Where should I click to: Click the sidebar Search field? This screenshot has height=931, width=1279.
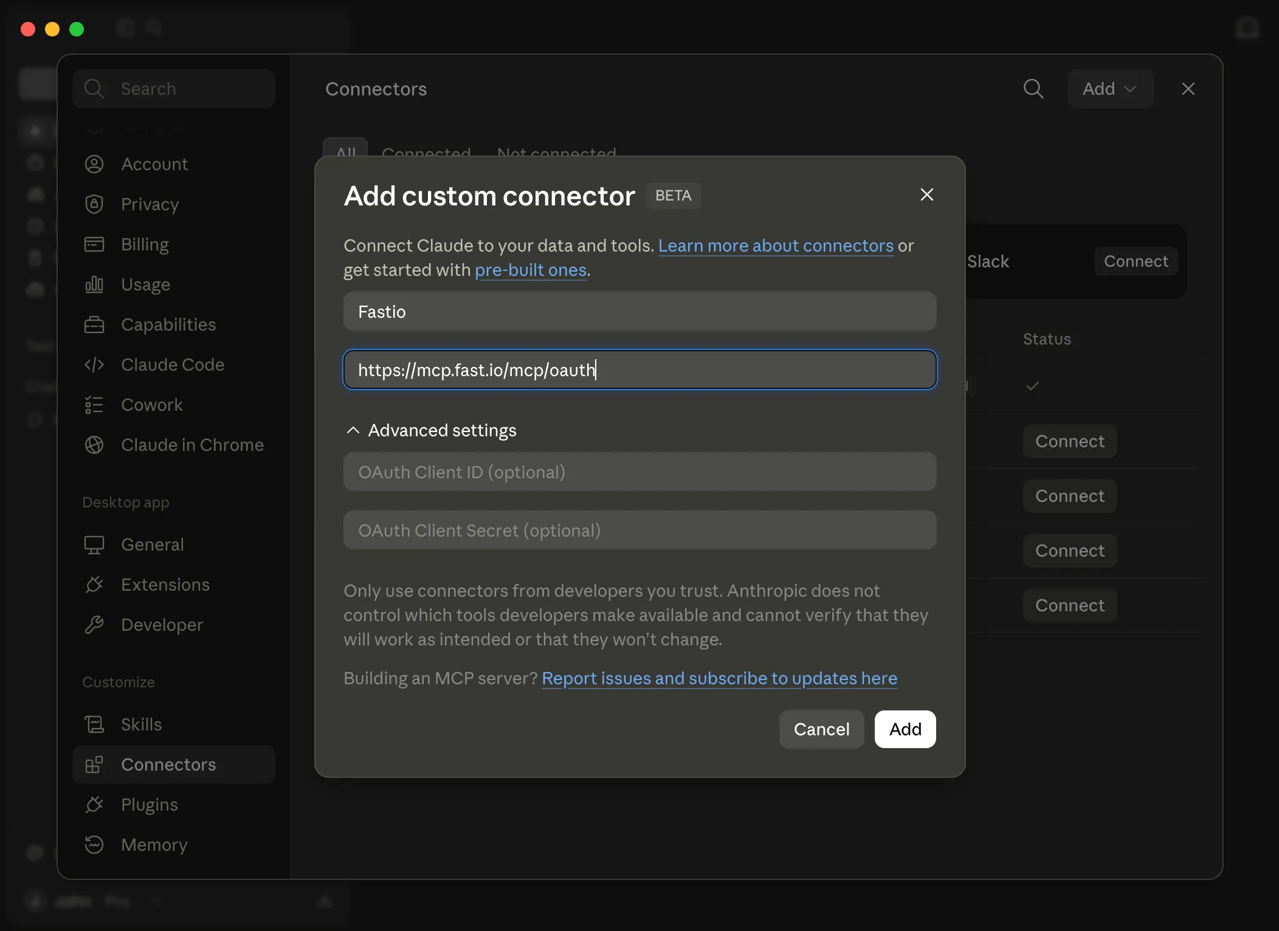point(174,89)
